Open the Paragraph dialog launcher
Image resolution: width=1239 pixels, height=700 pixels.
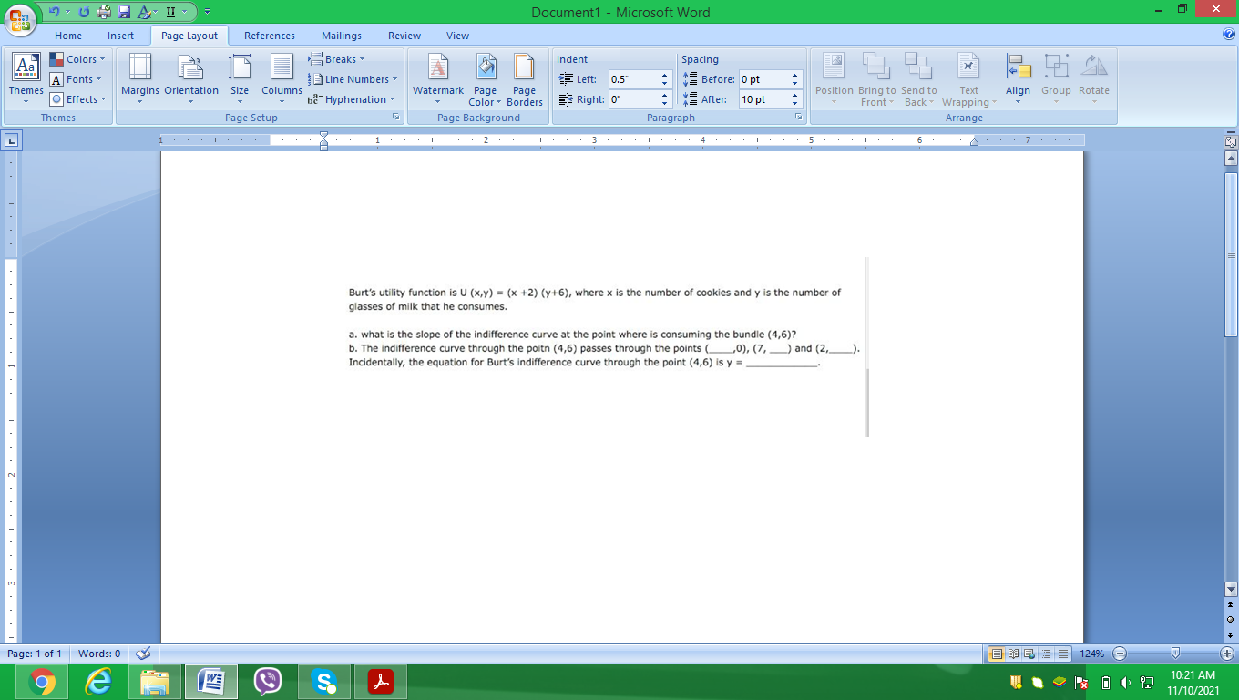click(x=797, y=117)
